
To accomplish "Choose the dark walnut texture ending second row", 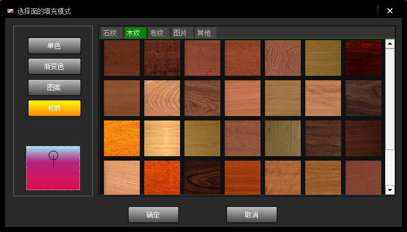I will click(x=363, y=98).
